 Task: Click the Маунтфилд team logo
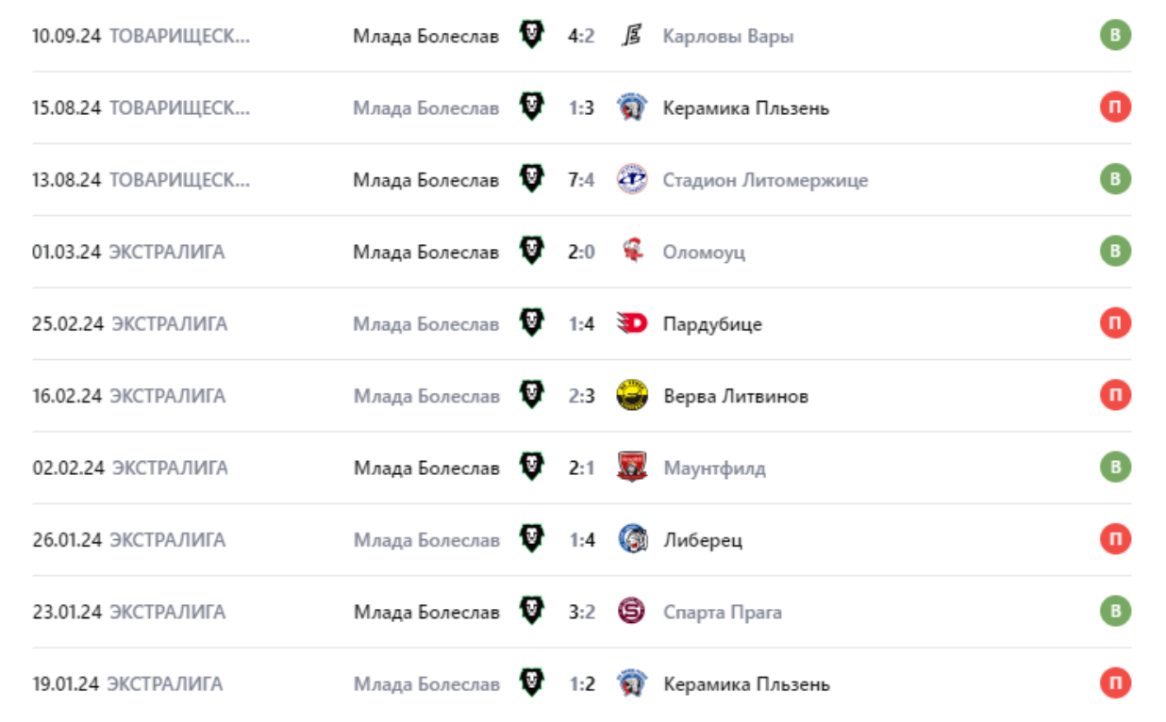(x=632, y=468)
